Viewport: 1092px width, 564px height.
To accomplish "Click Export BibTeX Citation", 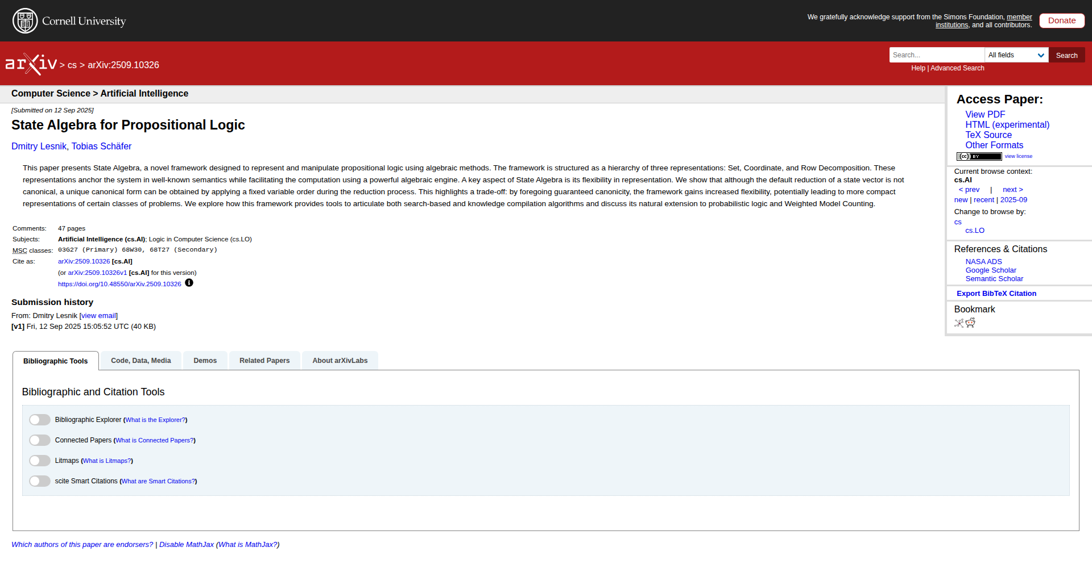I will coord(996,294).
